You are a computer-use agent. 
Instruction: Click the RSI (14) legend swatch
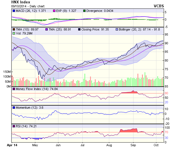(14, 126)
